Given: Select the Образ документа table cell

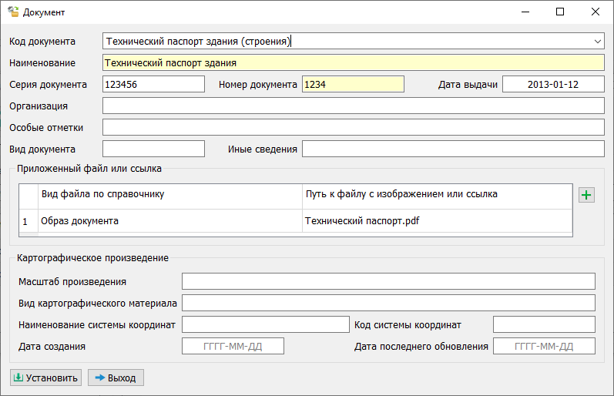Looking at the screenshot, I should point(169,221).
